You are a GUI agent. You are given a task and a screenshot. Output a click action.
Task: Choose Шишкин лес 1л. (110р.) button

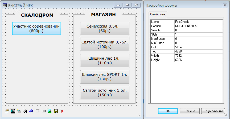105,61
